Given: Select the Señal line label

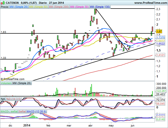Looking at the screenshot, I should click(22, 111).
